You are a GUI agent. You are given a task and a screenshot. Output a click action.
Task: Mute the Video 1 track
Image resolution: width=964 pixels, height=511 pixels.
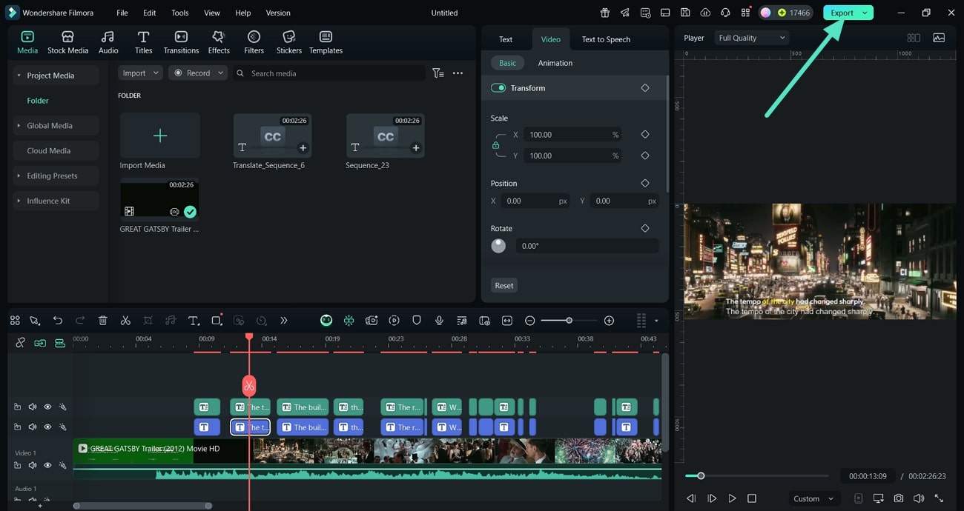tap(33, 465)
